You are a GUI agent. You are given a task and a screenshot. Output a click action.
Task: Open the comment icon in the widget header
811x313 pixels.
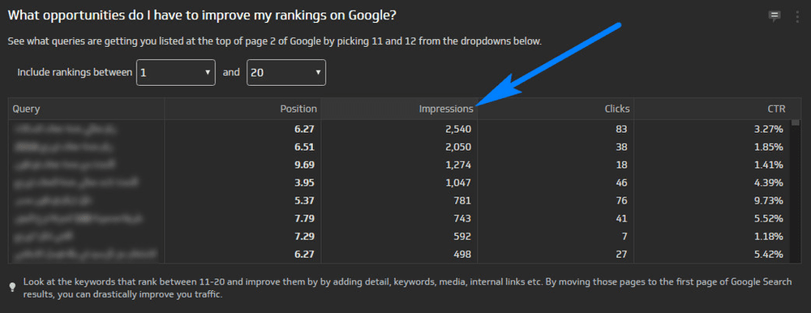click(775, 16)
